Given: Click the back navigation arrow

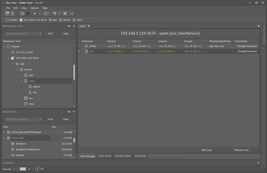Looking at the screenshot, I should pos(35,14).
